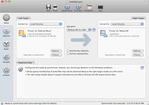Click "iTunes" on "External Music" title
Screen dimensions: 149x105
(x=39, y=31)
